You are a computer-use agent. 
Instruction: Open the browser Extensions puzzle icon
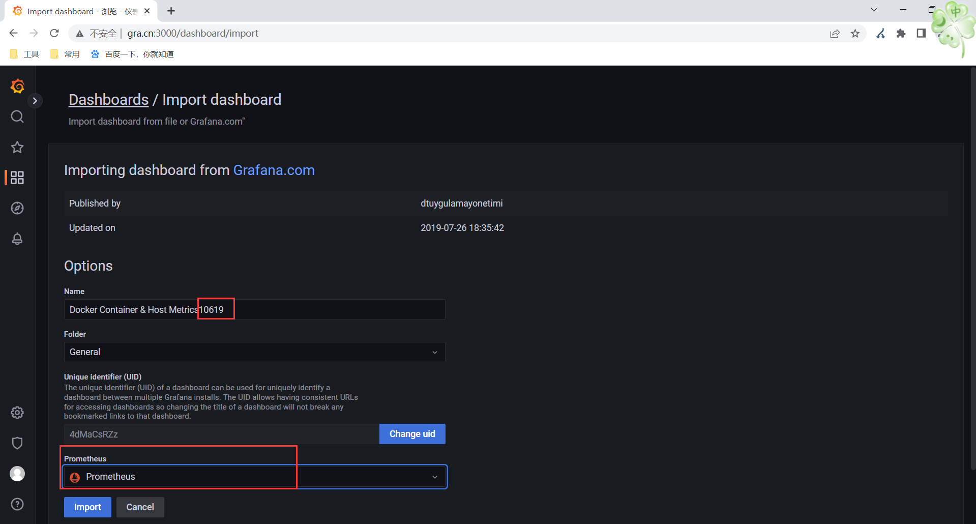pyautogui.click(x=901, y=34)
